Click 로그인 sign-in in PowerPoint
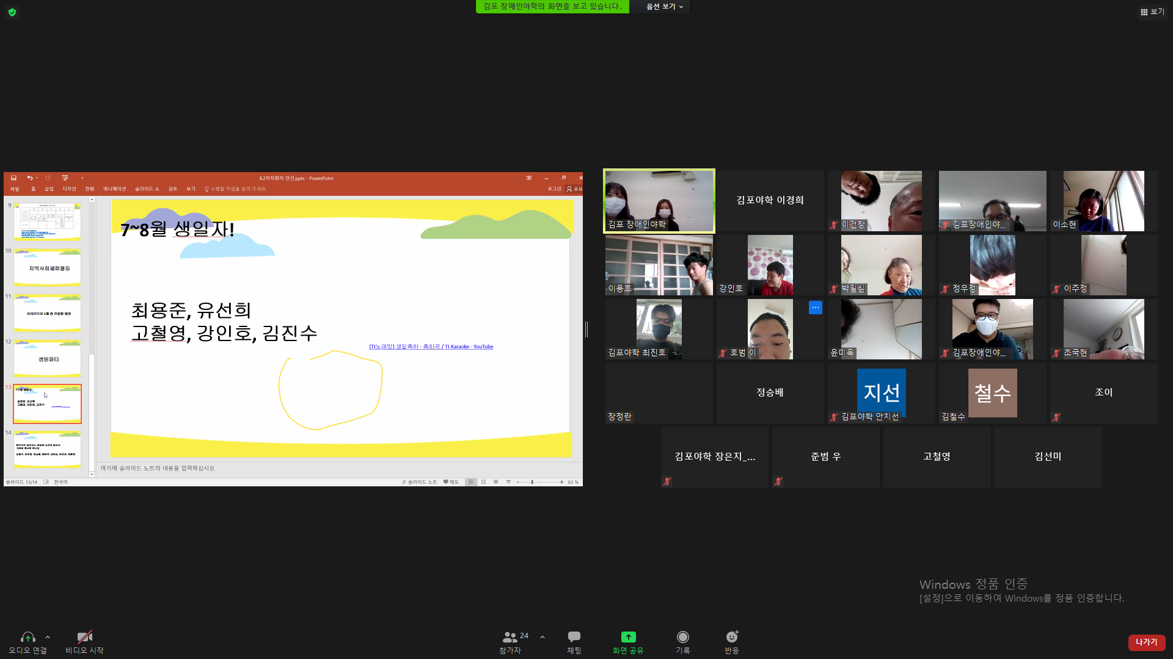The height and width of the screenshot is (659, 1173). coord(554,189)
